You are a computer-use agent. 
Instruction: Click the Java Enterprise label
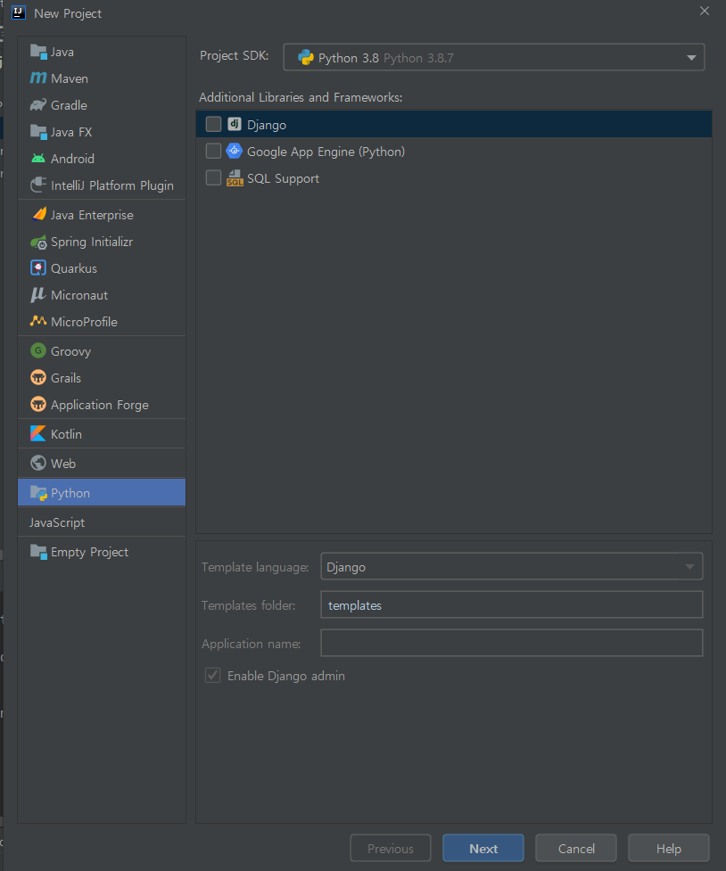(92, 215)
